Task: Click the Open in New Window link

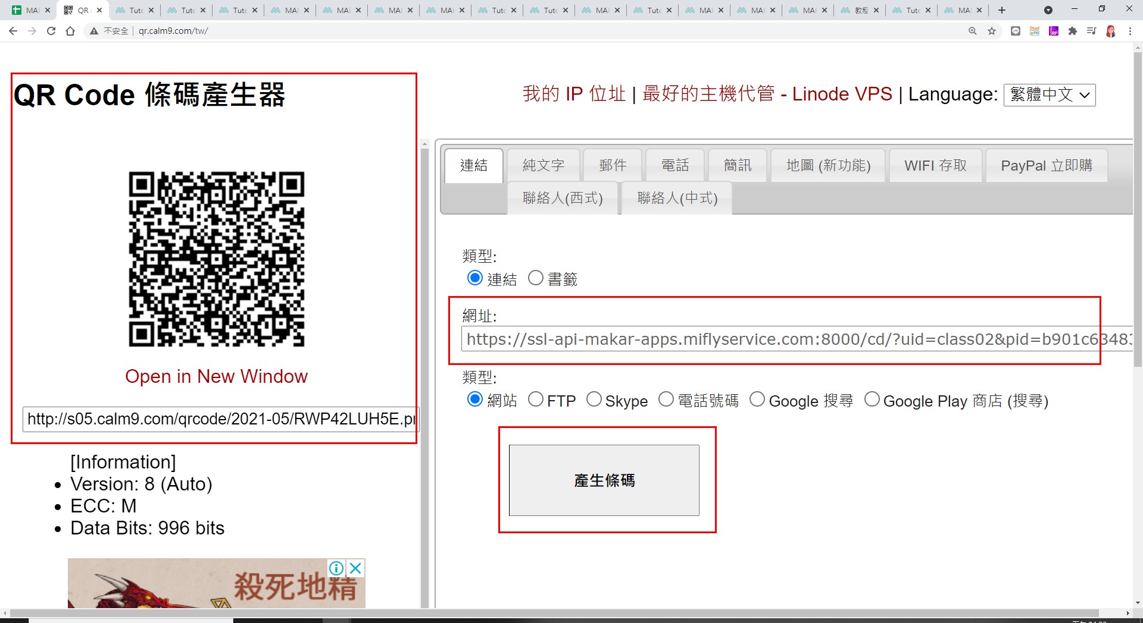Action: [x=217, y=376]
